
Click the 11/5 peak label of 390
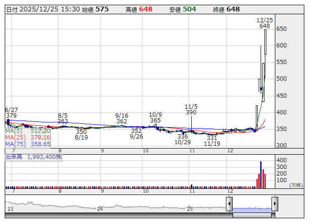(x=191, y=112)
